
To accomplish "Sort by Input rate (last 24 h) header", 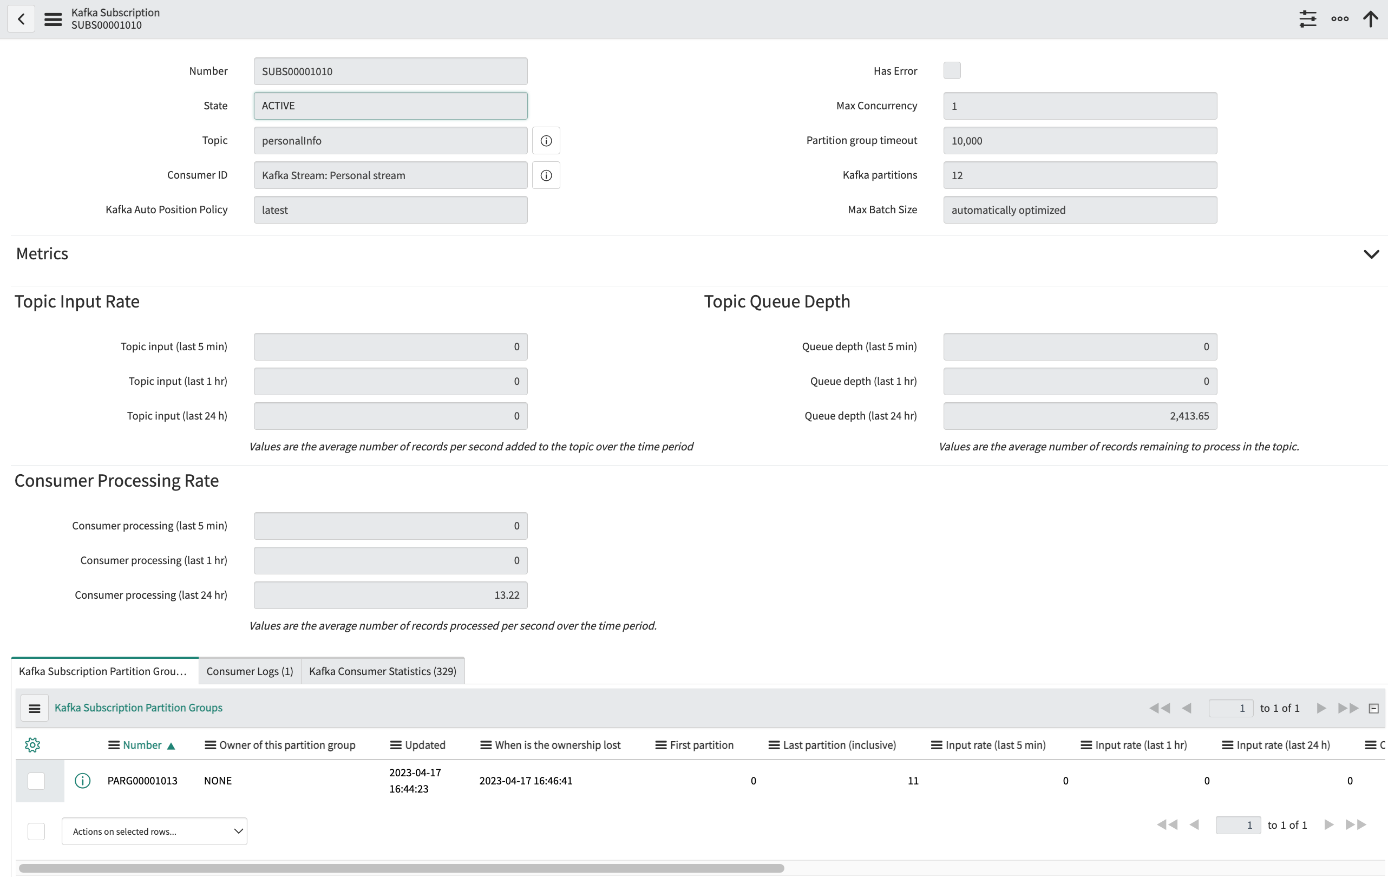I will coord(1284,745).
